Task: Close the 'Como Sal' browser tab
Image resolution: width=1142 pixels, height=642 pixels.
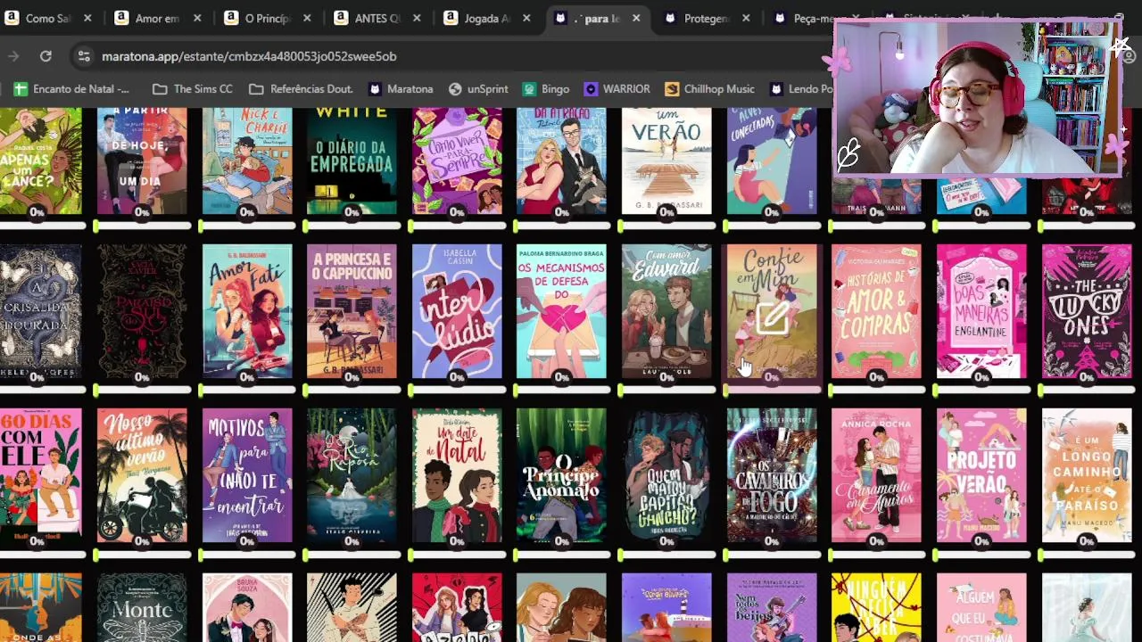Action: click(x=87, y=18)
